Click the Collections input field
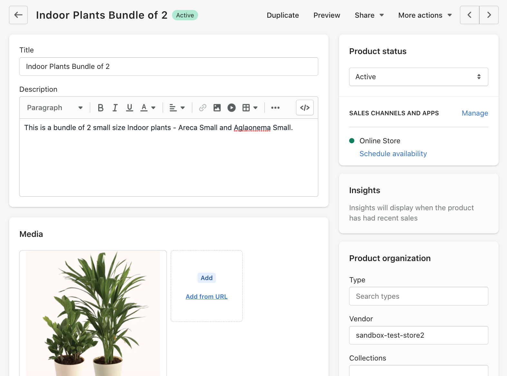Screen dimensions: 507x376 419,371
